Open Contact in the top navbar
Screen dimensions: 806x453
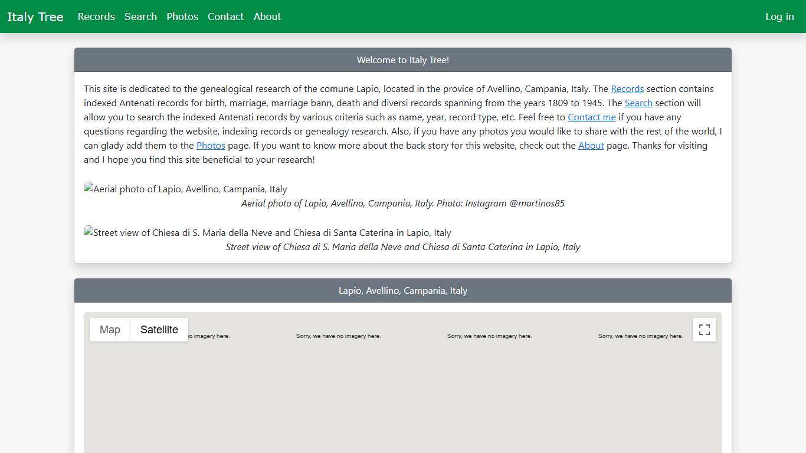225,17
